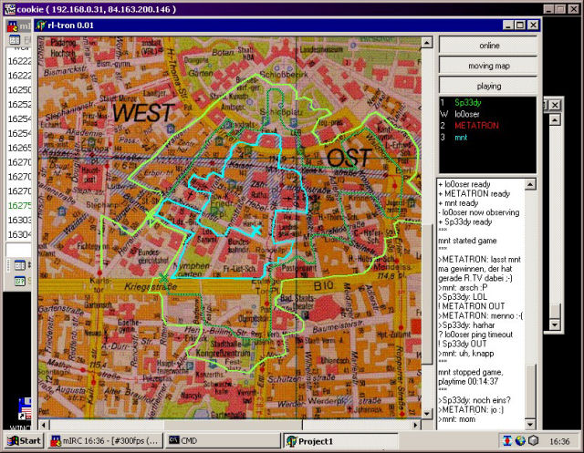Viewport: 584px width, 453px height.
Task: Click the rl-tron title bar icon
Action: (x=40, y=26)
